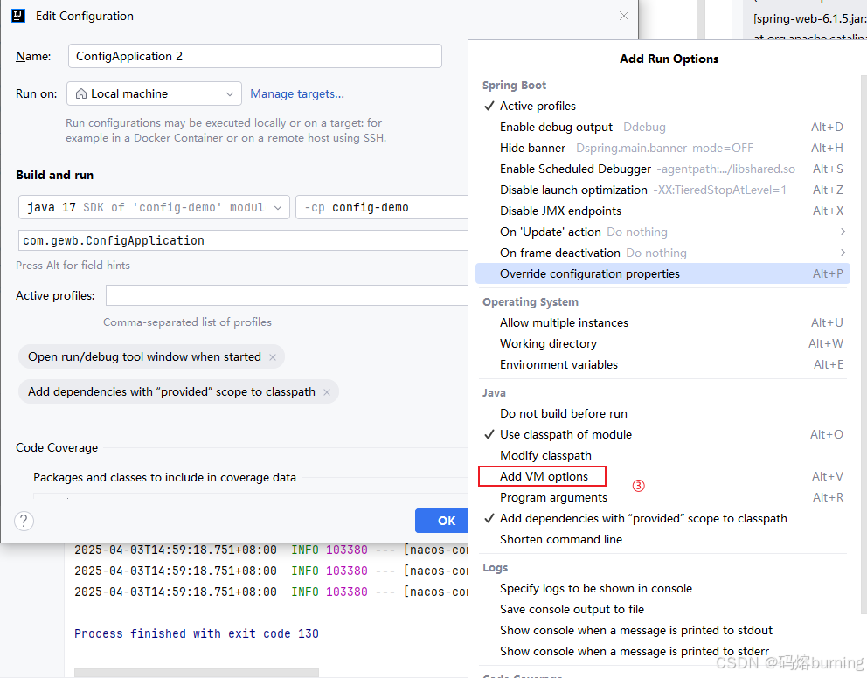Screen dimensions: 867x678
Task: Click 'Packages and classes to include in coverage data' label
Action: (x=165, y=477)
